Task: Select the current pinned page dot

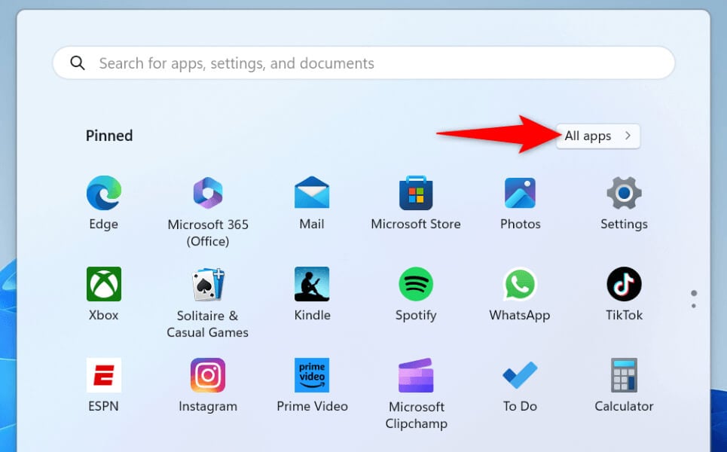Action: point(694,293)
